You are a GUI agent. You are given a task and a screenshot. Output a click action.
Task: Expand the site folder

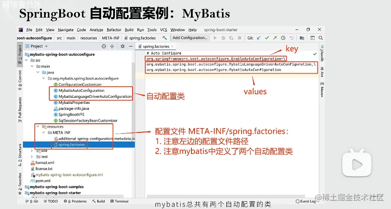(x=32, y=151)
